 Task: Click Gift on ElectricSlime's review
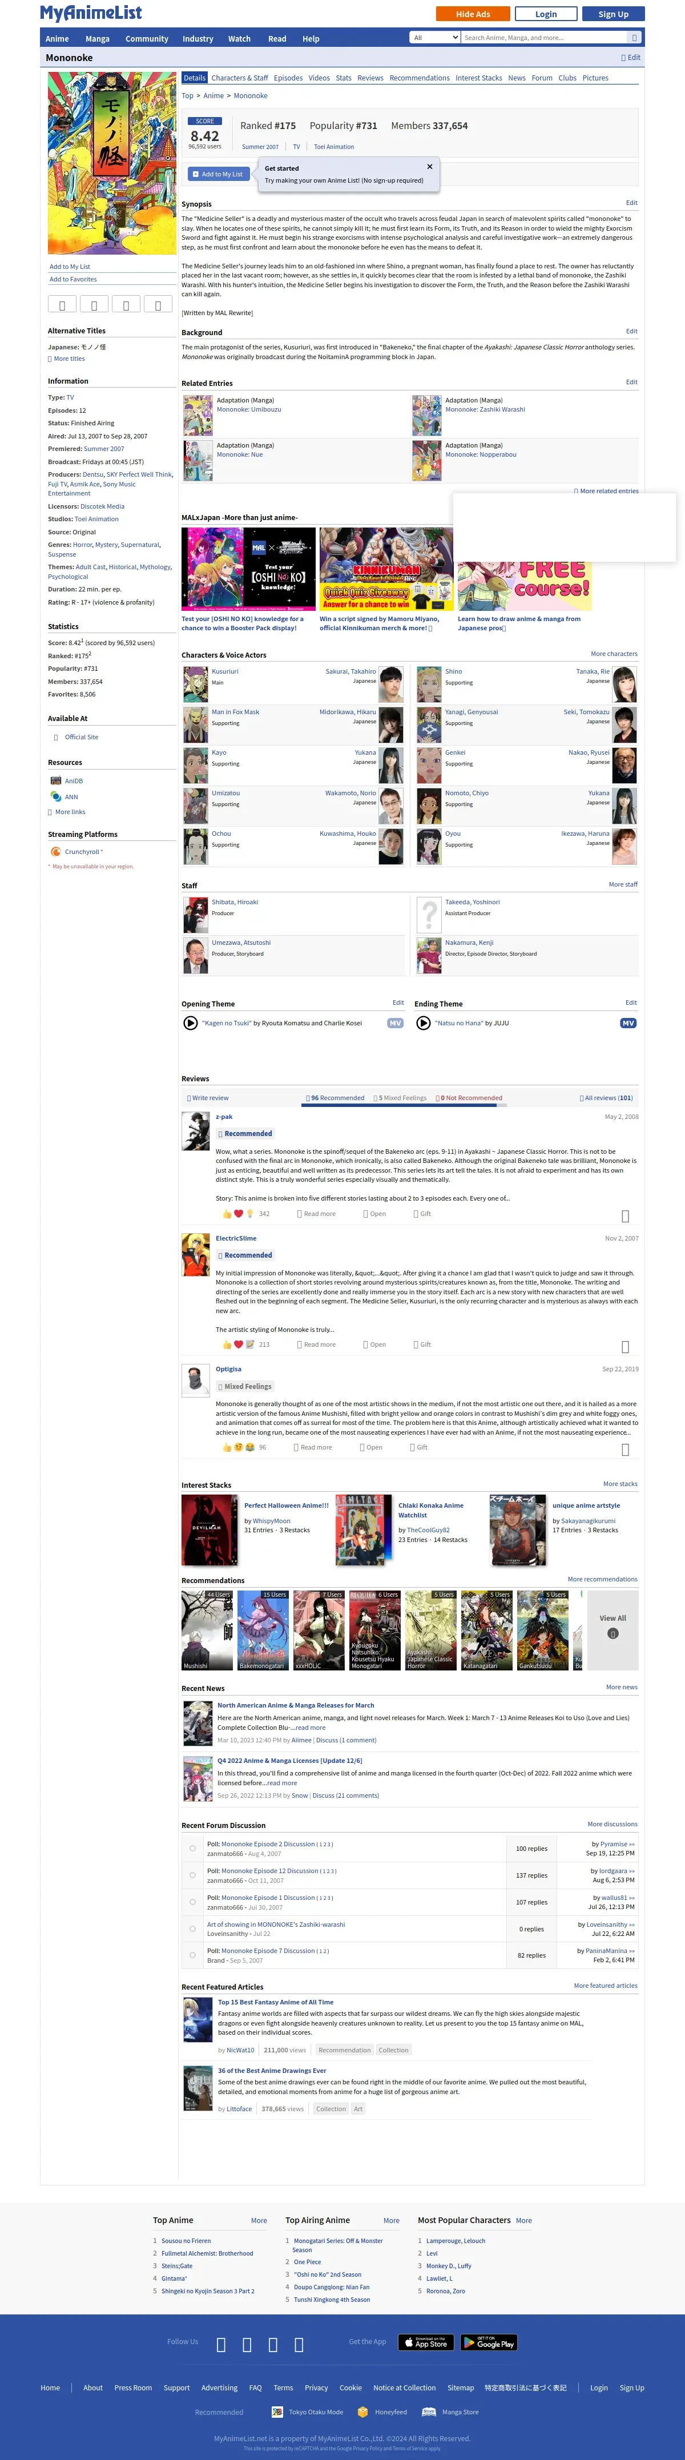point(422,1344)
